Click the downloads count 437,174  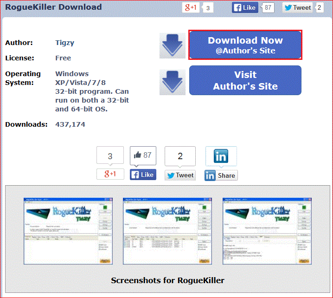click(x=70, y=124)
